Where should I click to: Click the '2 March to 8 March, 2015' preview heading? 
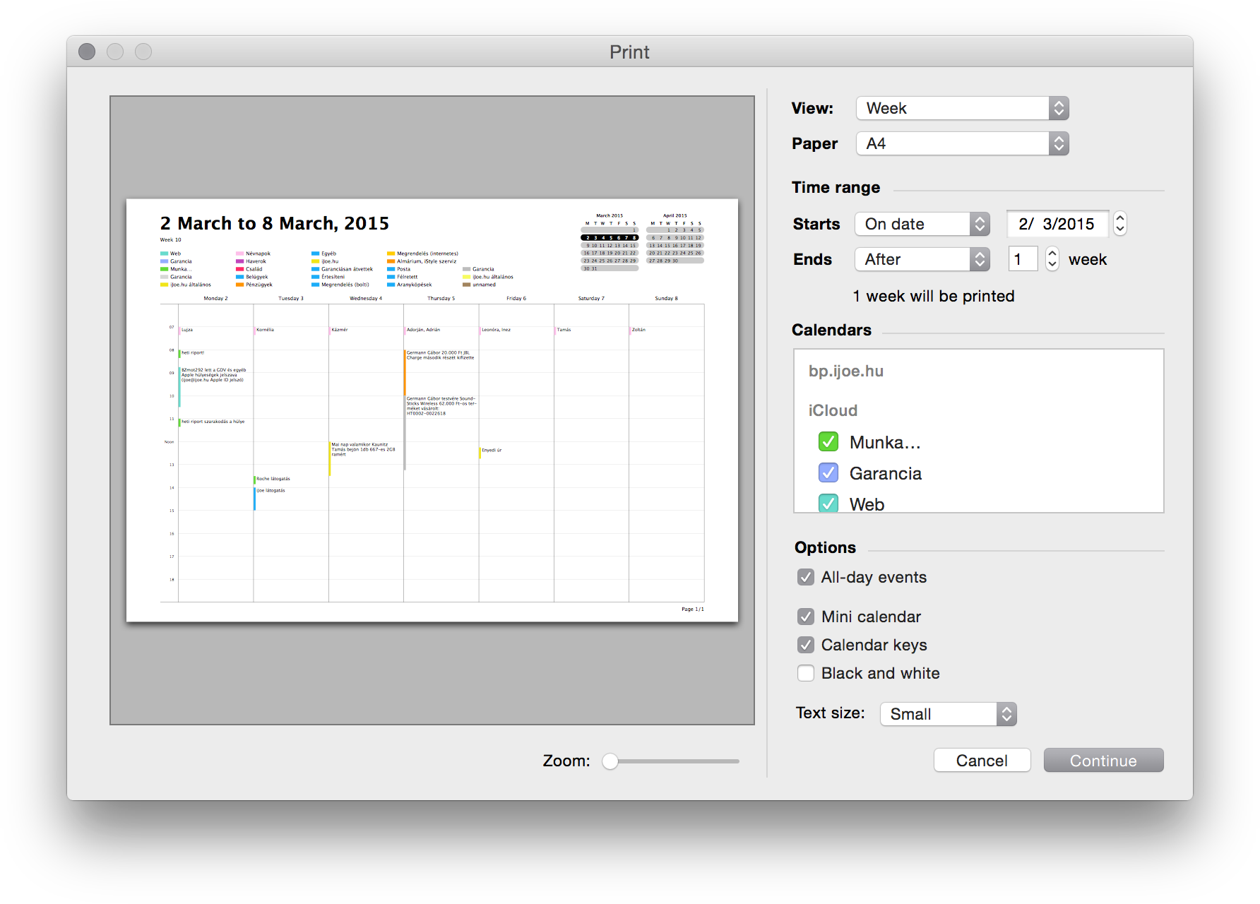pyautogui.click(x=275, y=223)
